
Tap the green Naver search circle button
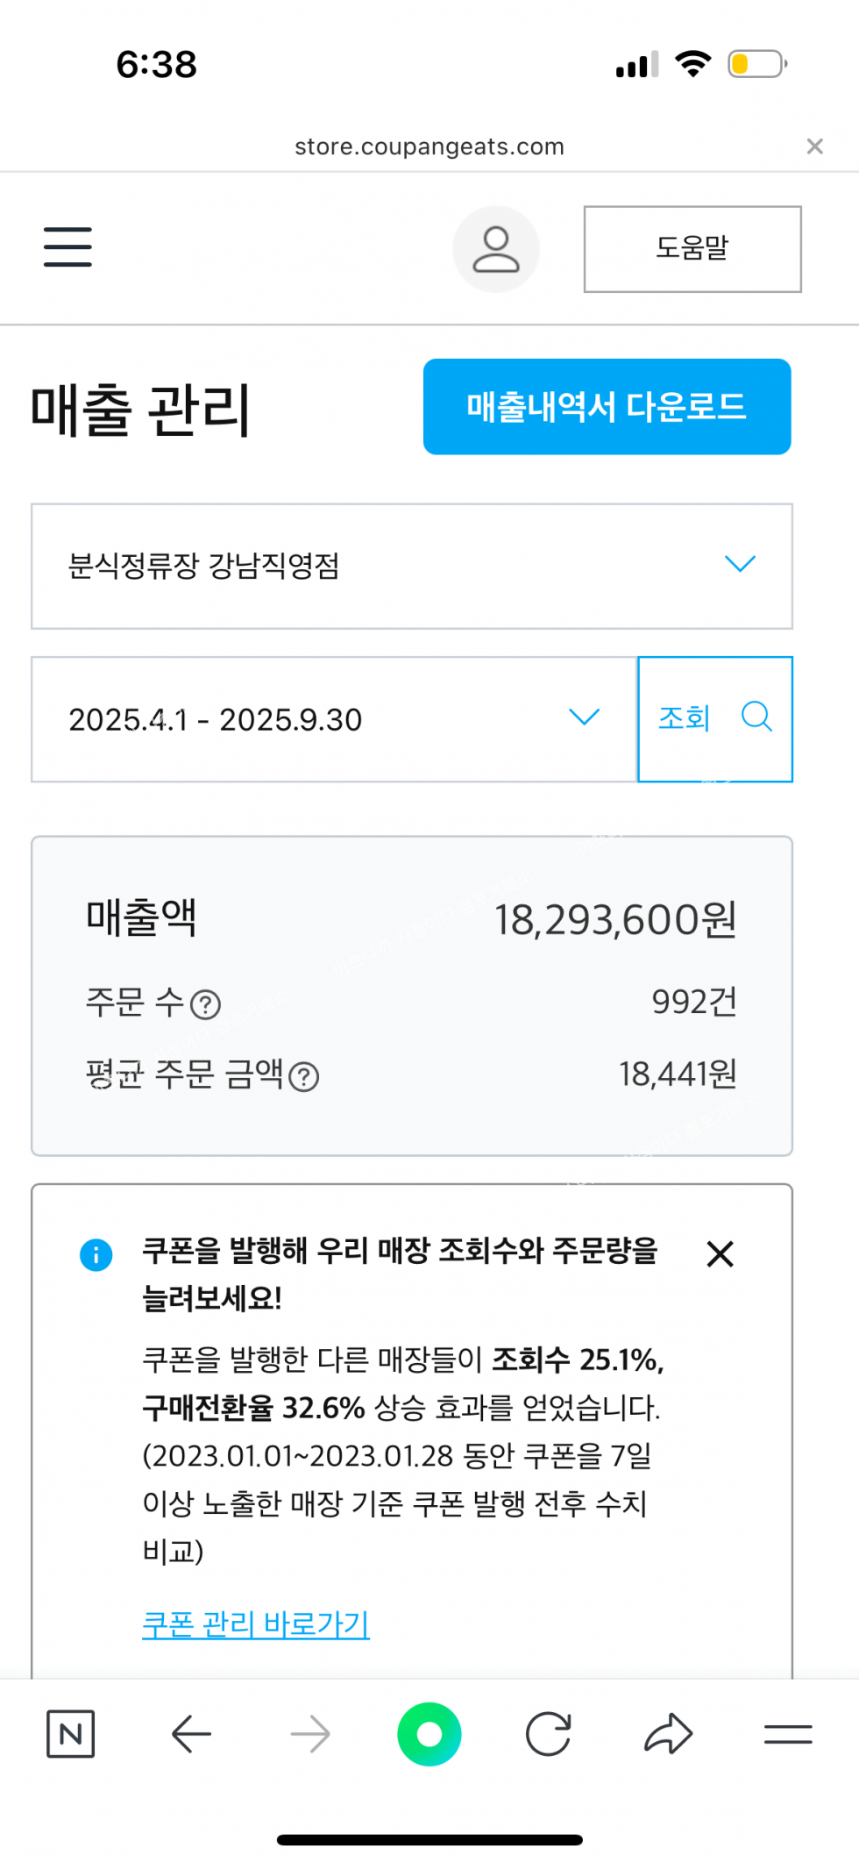coord(429,1734)
